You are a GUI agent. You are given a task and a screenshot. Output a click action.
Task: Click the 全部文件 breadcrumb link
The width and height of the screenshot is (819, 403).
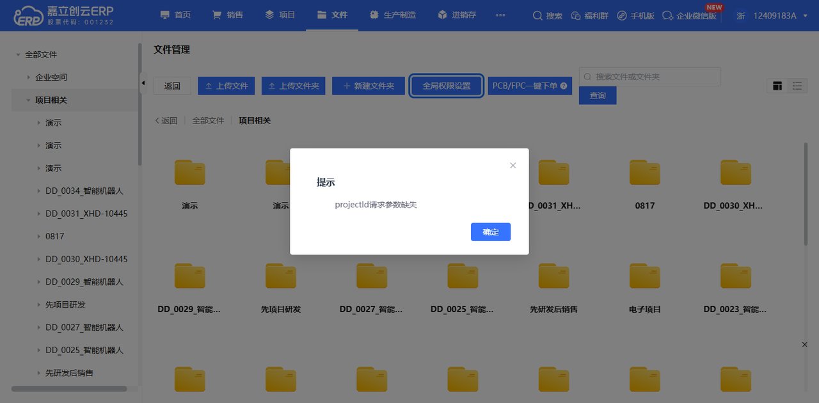pos(209,120)
